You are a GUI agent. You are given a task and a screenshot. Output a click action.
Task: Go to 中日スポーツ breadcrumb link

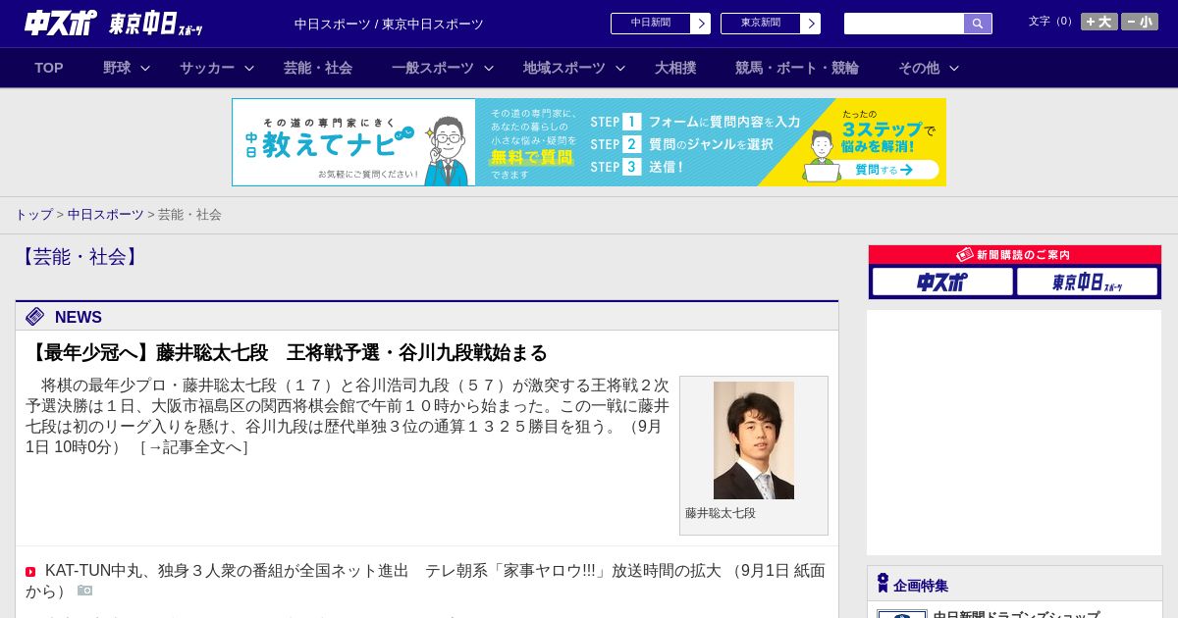tap(106, 214)
